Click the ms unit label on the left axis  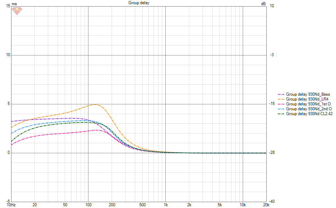pyautogui.click(x=14, y=4)
